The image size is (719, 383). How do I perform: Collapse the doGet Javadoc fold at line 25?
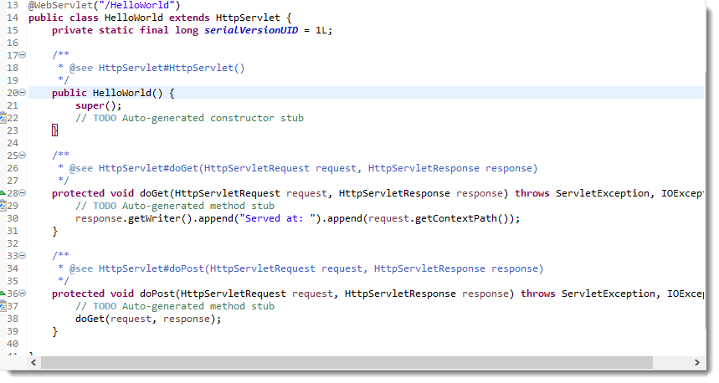point(22,156)
